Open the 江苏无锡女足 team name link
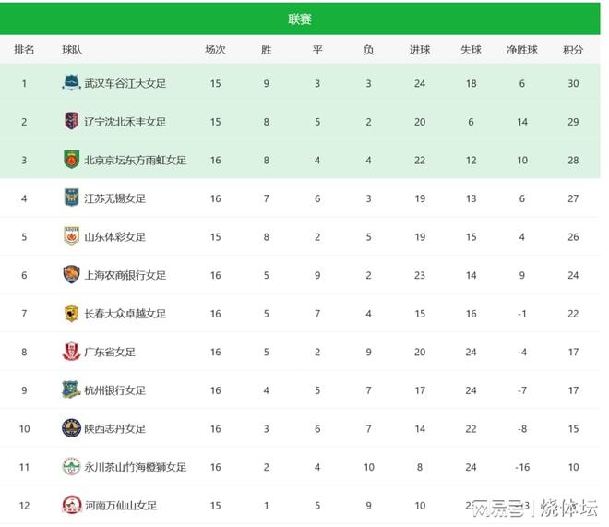Screen dimensions: 609x527 pyautogui.click(x=115, y=198)
